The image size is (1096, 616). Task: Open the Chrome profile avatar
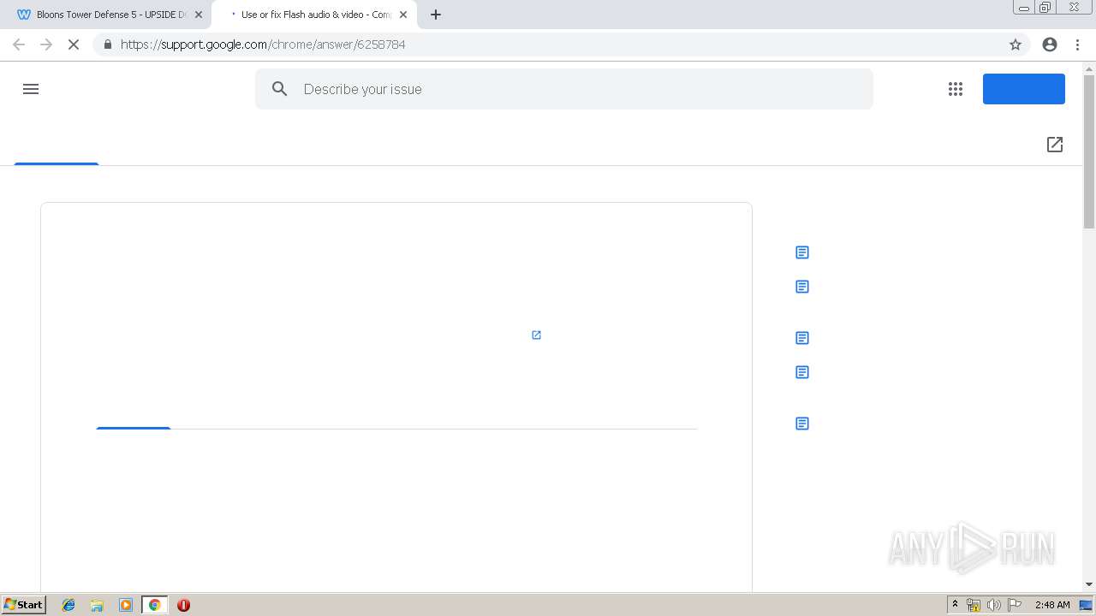(1050, 44)
